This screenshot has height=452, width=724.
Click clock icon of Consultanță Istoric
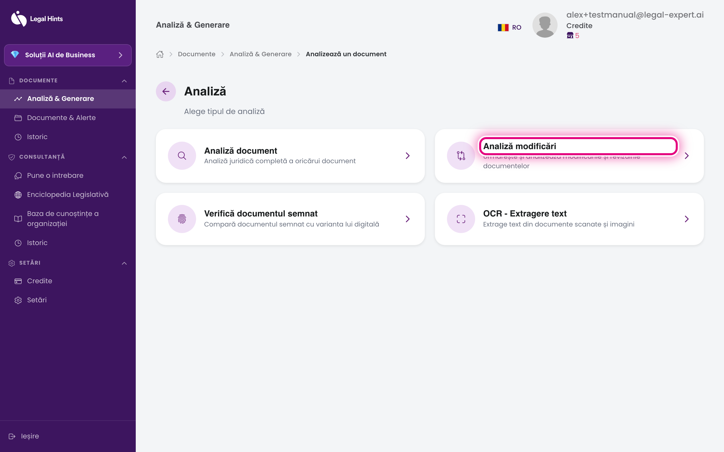click(x=18, y=243)
